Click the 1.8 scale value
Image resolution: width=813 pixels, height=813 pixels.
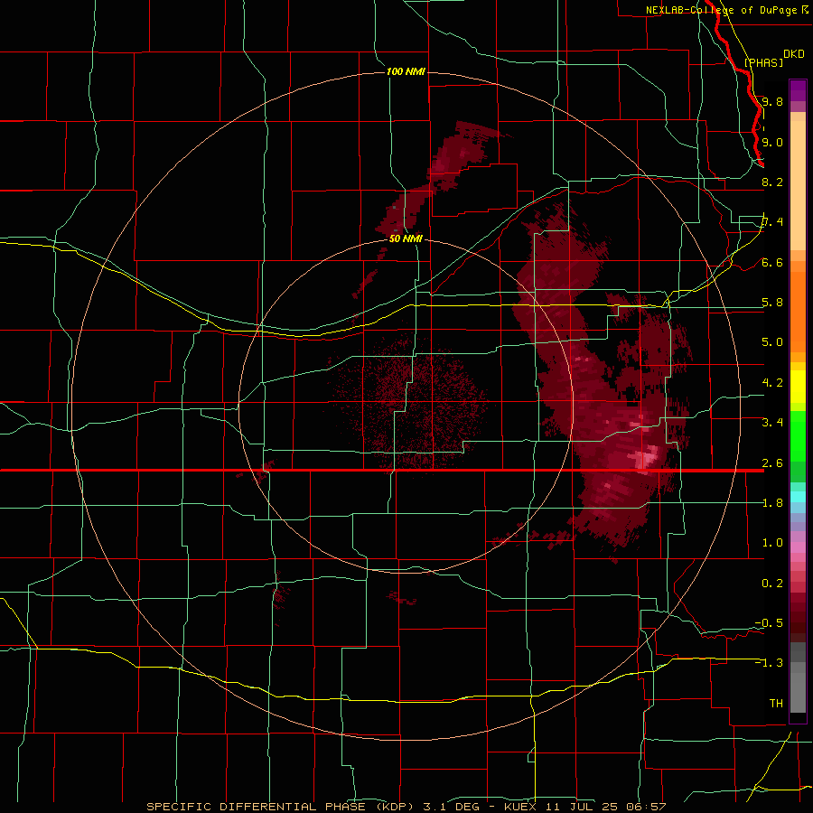772,503
